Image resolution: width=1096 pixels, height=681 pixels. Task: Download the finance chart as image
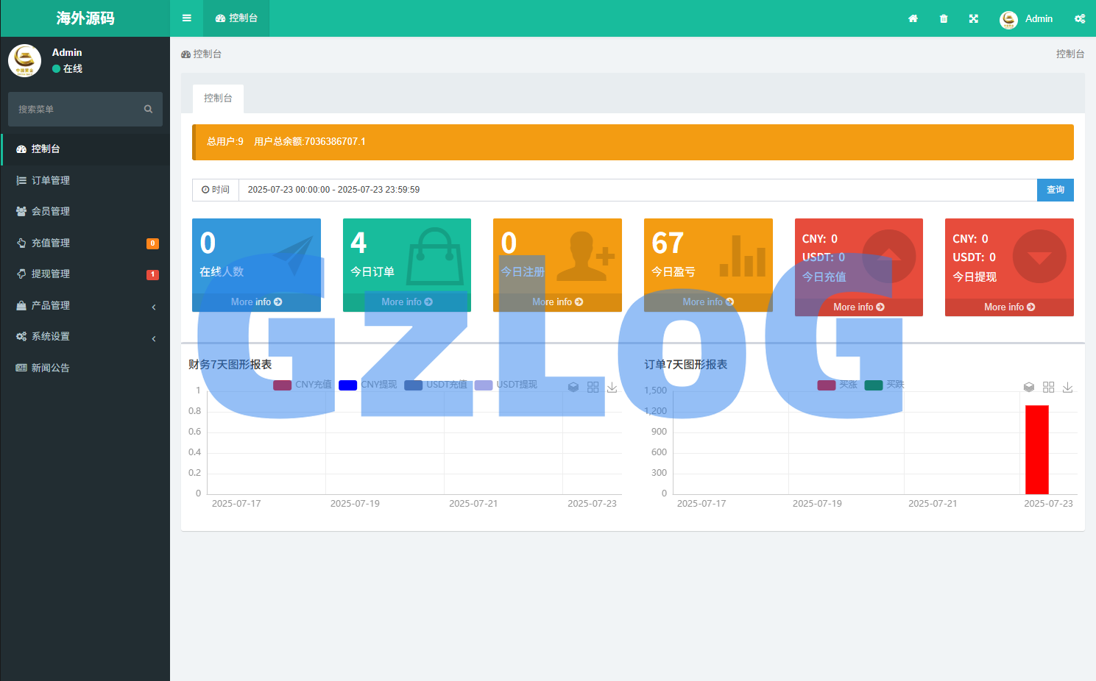tap(612, 387)
